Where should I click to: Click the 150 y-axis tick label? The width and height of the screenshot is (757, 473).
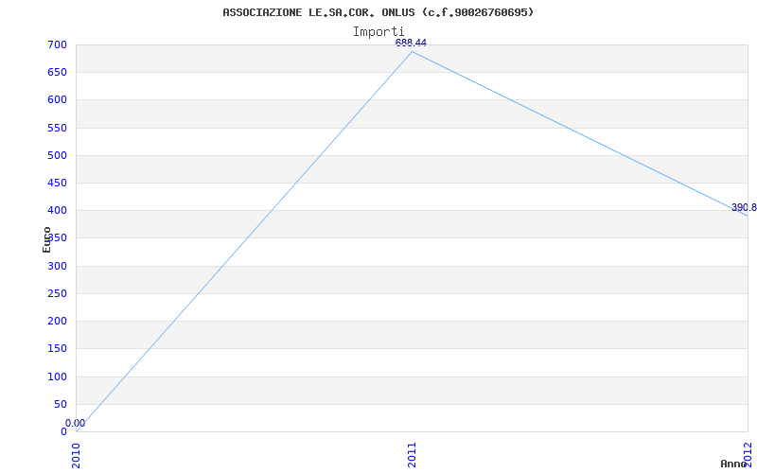point(57,348)
